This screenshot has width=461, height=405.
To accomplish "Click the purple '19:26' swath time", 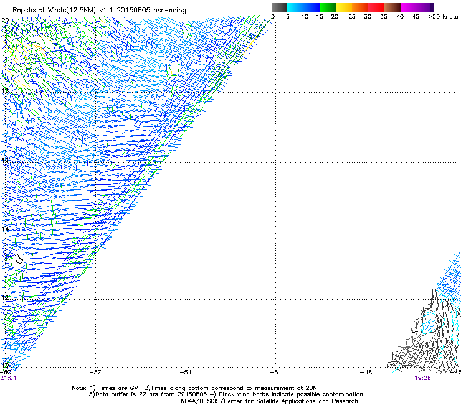I will 422,378.
